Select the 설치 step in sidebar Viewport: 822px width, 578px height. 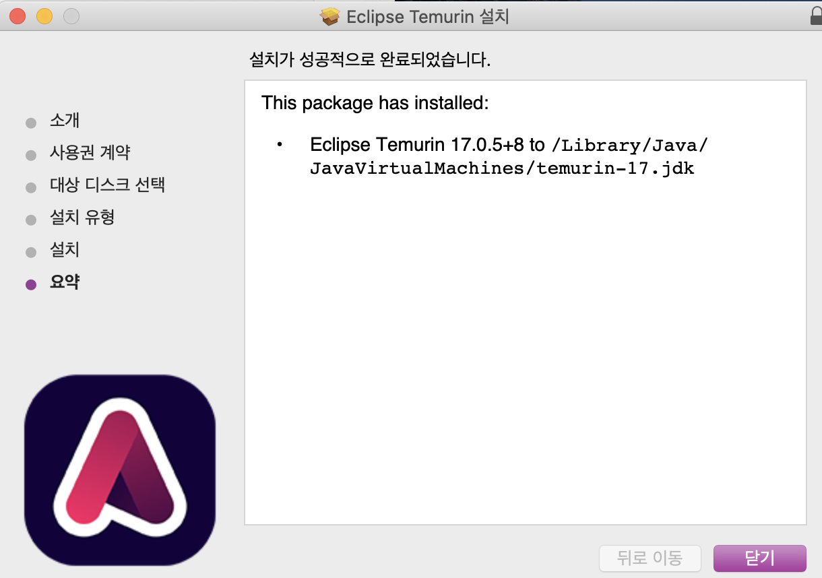point(65,250)
